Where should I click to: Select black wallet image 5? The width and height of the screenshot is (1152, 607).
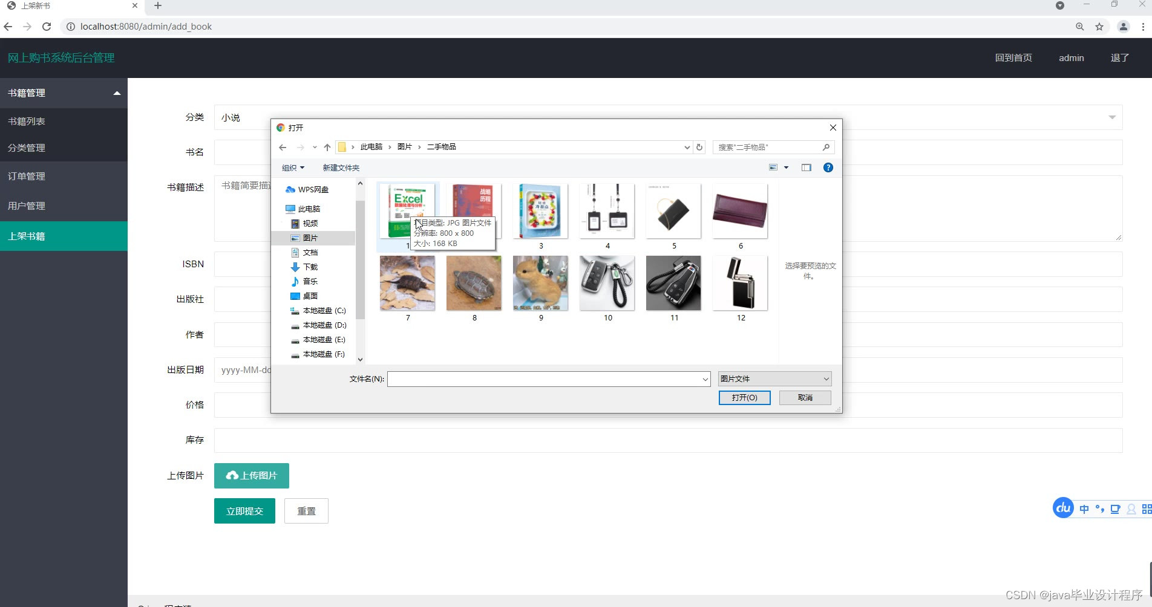[673, 211]
